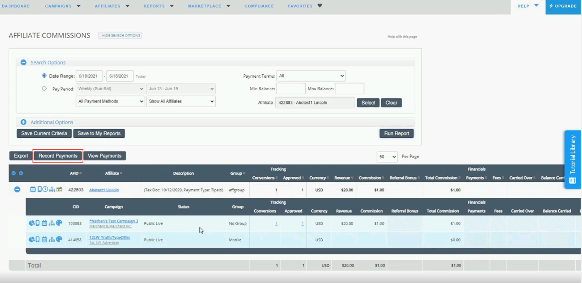
Task: Open the Payment Terms dropdown
Action: coord(311,76)
